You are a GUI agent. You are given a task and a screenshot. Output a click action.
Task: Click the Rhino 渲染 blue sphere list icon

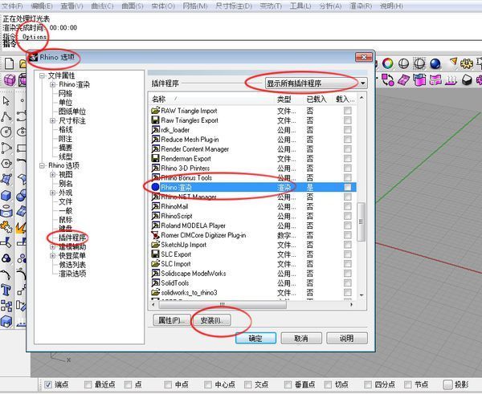(x=156, y=187)
